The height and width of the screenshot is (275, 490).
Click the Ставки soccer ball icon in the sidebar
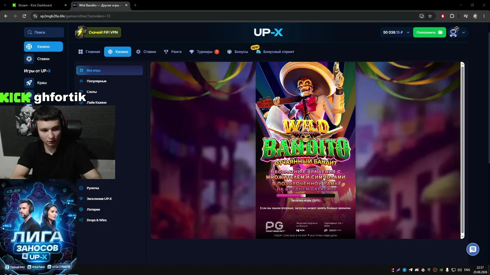pyautogui.click(x=29, y=59)
